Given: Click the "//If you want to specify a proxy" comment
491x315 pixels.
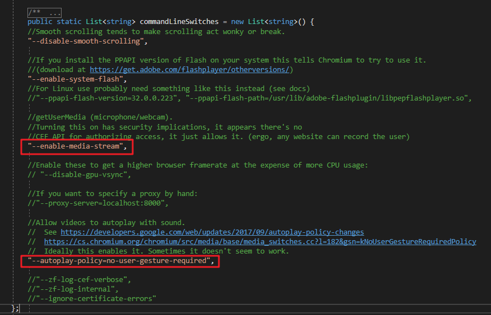Looking at the screenshot, I should coord(113,194).
